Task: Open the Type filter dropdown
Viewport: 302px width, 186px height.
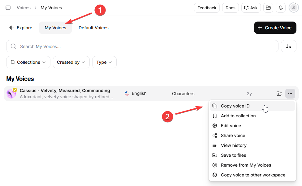Action: 104,62
